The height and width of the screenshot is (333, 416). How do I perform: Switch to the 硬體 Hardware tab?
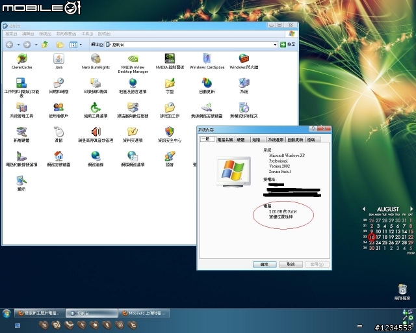click(242, 140)
